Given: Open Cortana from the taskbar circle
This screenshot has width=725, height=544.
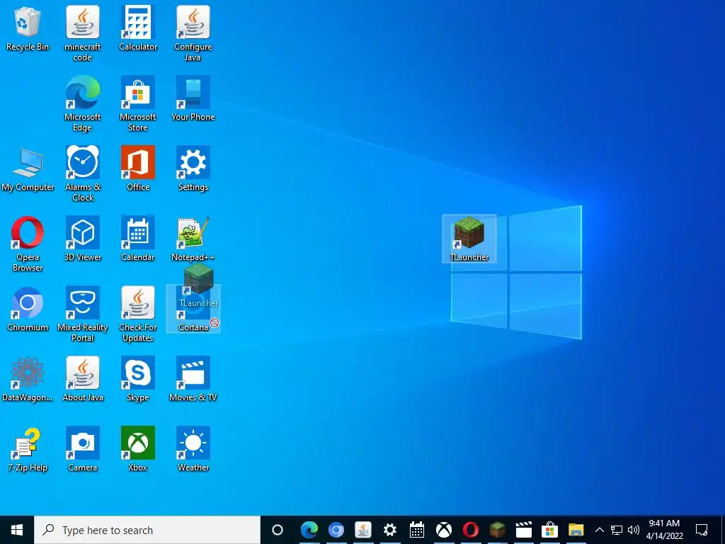Looking at the screenshot, I should click(x=278, y=530).
